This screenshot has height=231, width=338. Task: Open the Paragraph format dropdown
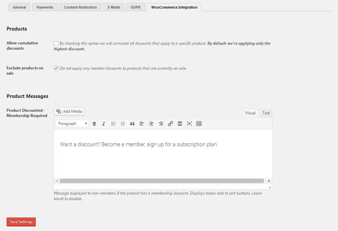[x=72, y=124]
